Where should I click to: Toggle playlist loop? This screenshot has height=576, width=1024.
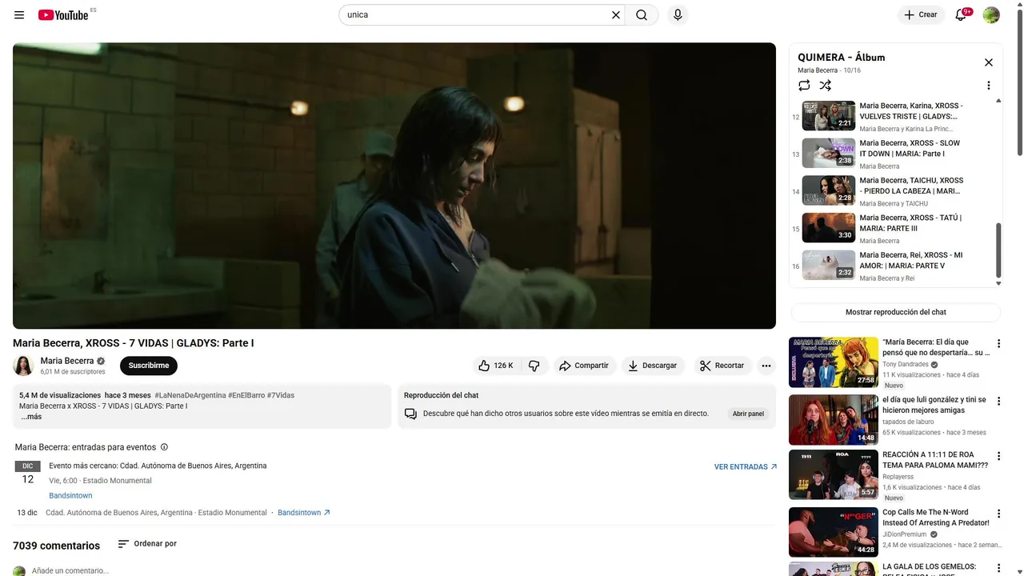(x=804, y=86)
